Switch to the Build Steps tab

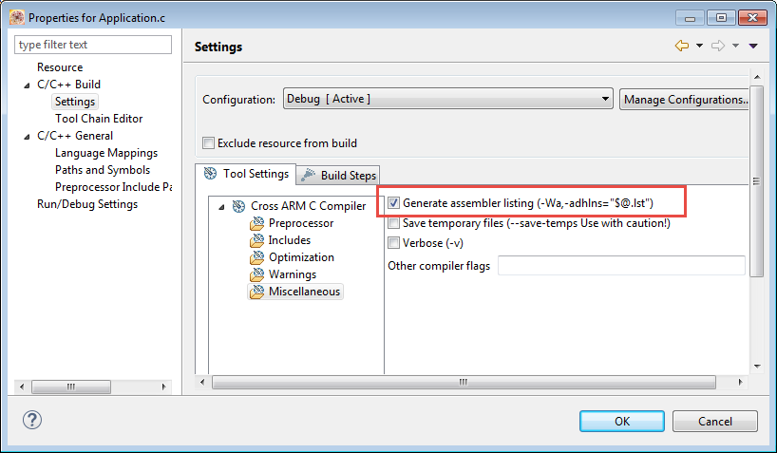pos(339,175)
